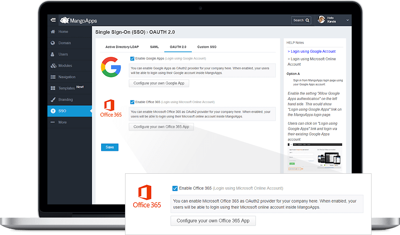The width and height of the screenshot is (400, 235).
Task: Open the login page help thumbnail
Action: pos(315,157)
